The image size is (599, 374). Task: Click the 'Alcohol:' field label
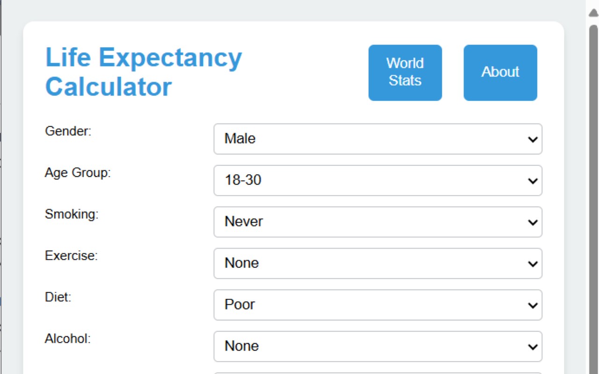68,338
